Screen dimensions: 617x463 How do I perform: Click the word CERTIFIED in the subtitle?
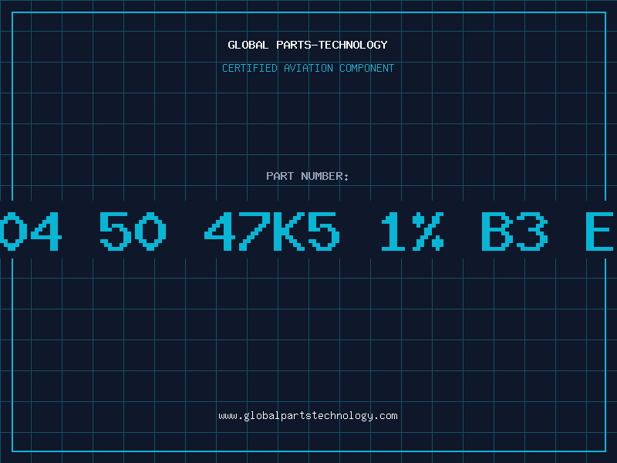click(x=249, y=68)
